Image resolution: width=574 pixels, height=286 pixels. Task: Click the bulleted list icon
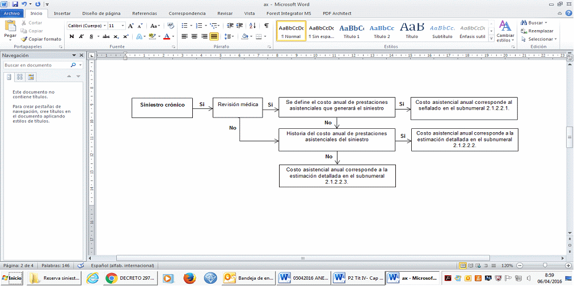pos(185,26)
